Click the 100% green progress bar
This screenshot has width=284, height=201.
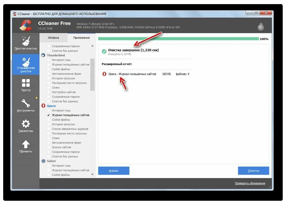coord(178,39)
